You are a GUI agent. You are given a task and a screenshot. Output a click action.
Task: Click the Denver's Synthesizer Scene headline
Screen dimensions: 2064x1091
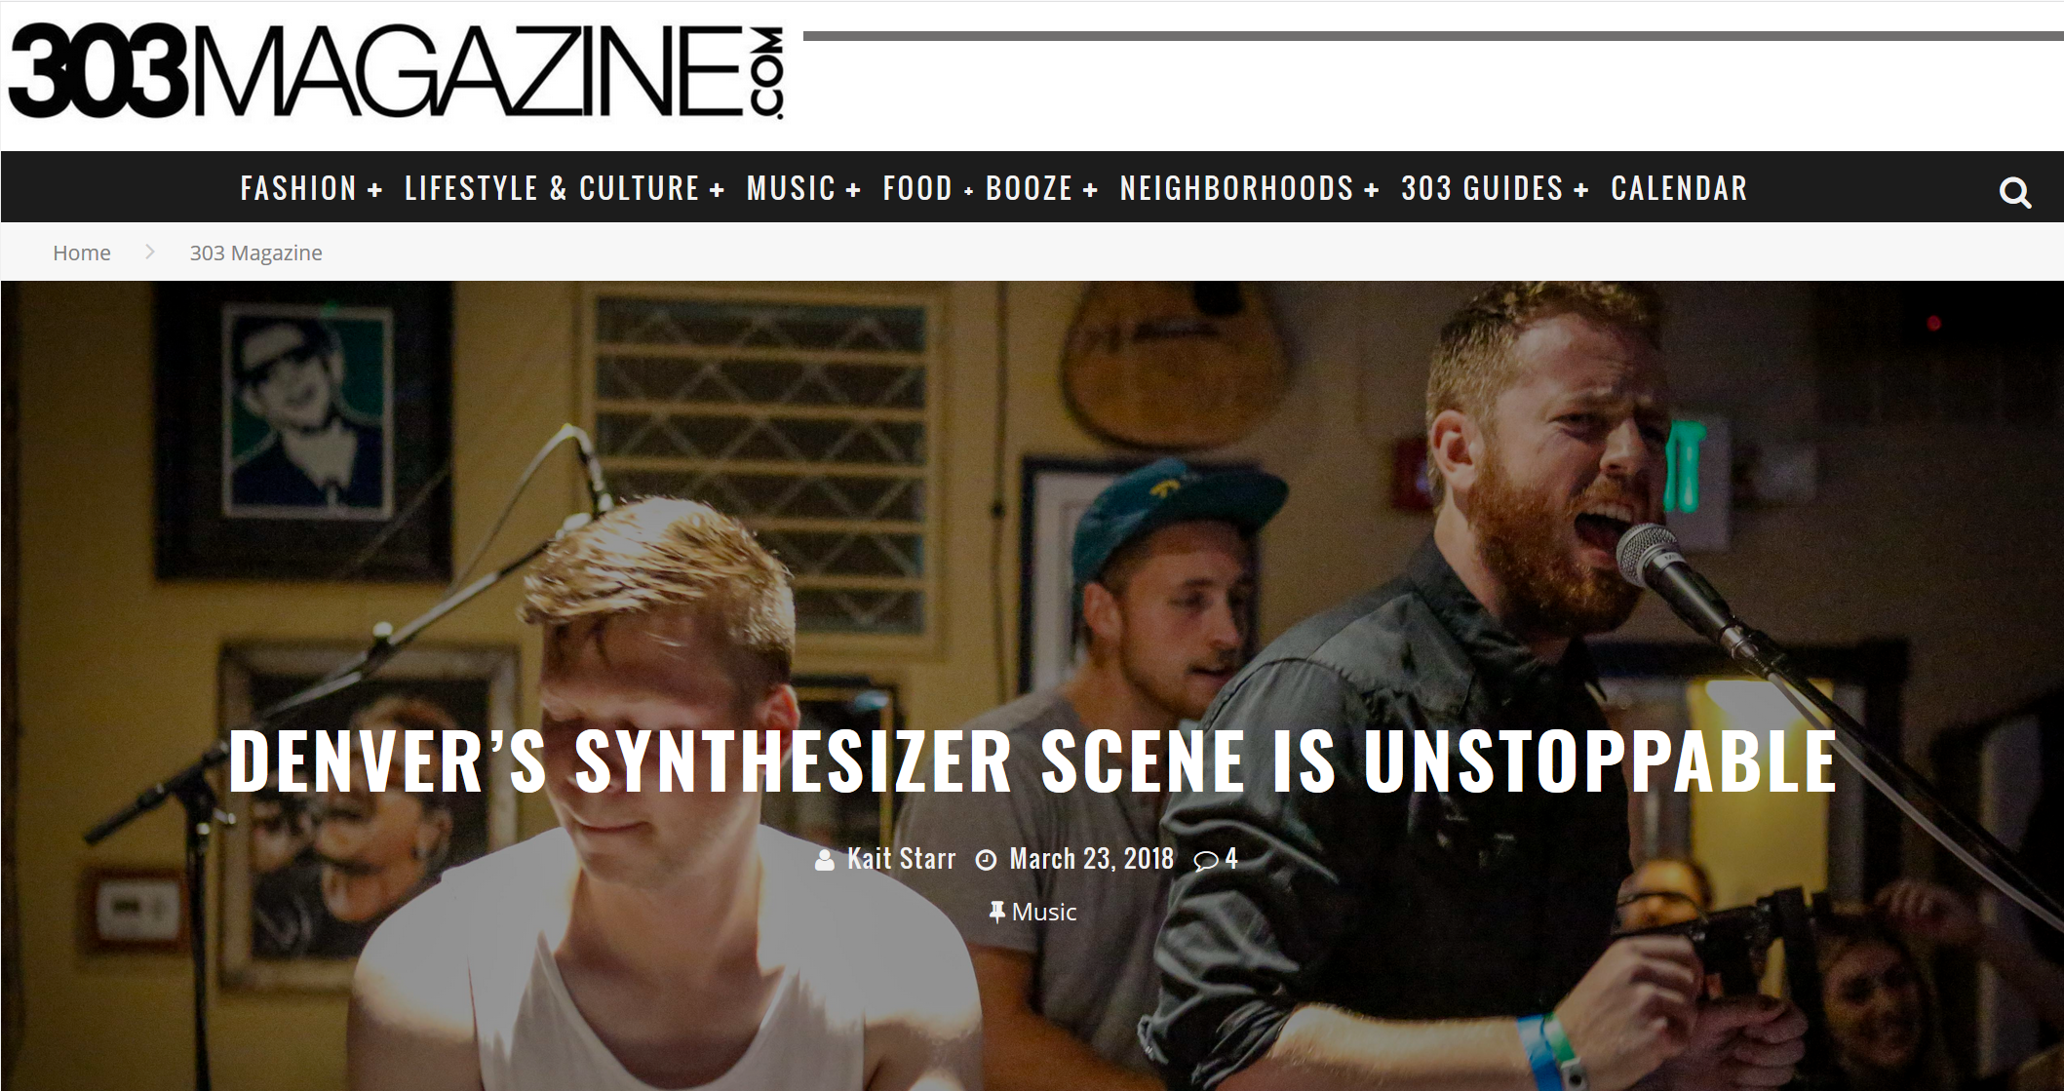pos(1032,761)
